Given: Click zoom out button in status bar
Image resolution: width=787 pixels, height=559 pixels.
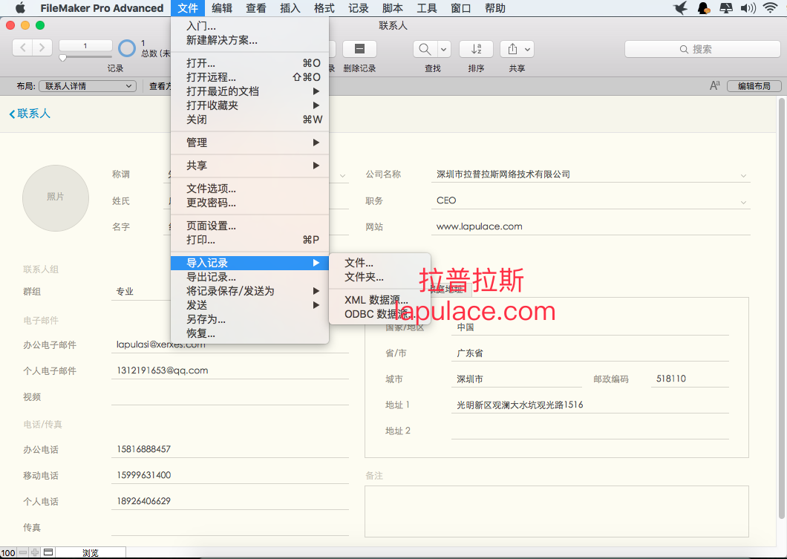Looking at the screenshot, I should (x=23, y=552).
